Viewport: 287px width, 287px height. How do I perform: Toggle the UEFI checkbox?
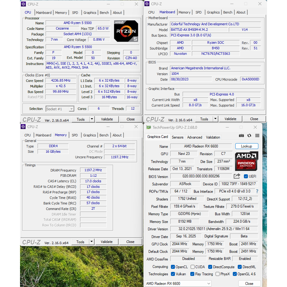(x=246, y=176)
